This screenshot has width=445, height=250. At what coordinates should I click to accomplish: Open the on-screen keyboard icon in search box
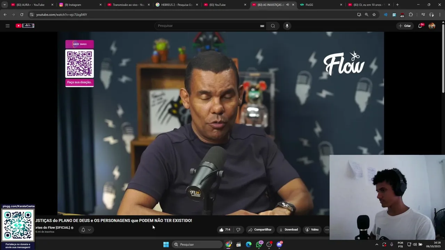coord(262,26)
